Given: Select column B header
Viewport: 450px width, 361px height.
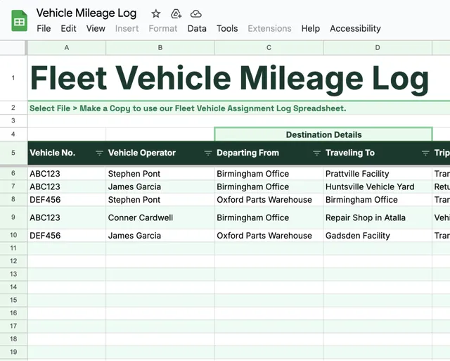Looking at the screenshot, I should tap(160, 48).
